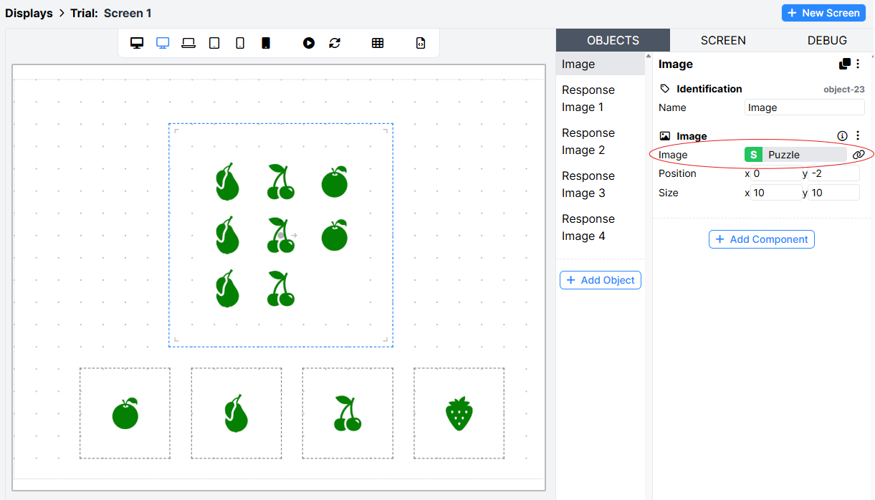The width and height of the screenshot is (875, 500).
Task: Click the play preview icon
Action: (x=309, y=42)
